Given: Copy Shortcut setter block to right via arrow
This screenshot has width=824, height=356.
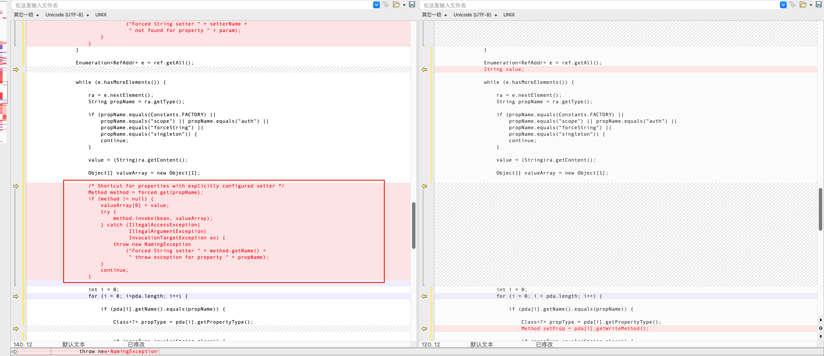Looking at the screenshot, I should click(16, 186).
